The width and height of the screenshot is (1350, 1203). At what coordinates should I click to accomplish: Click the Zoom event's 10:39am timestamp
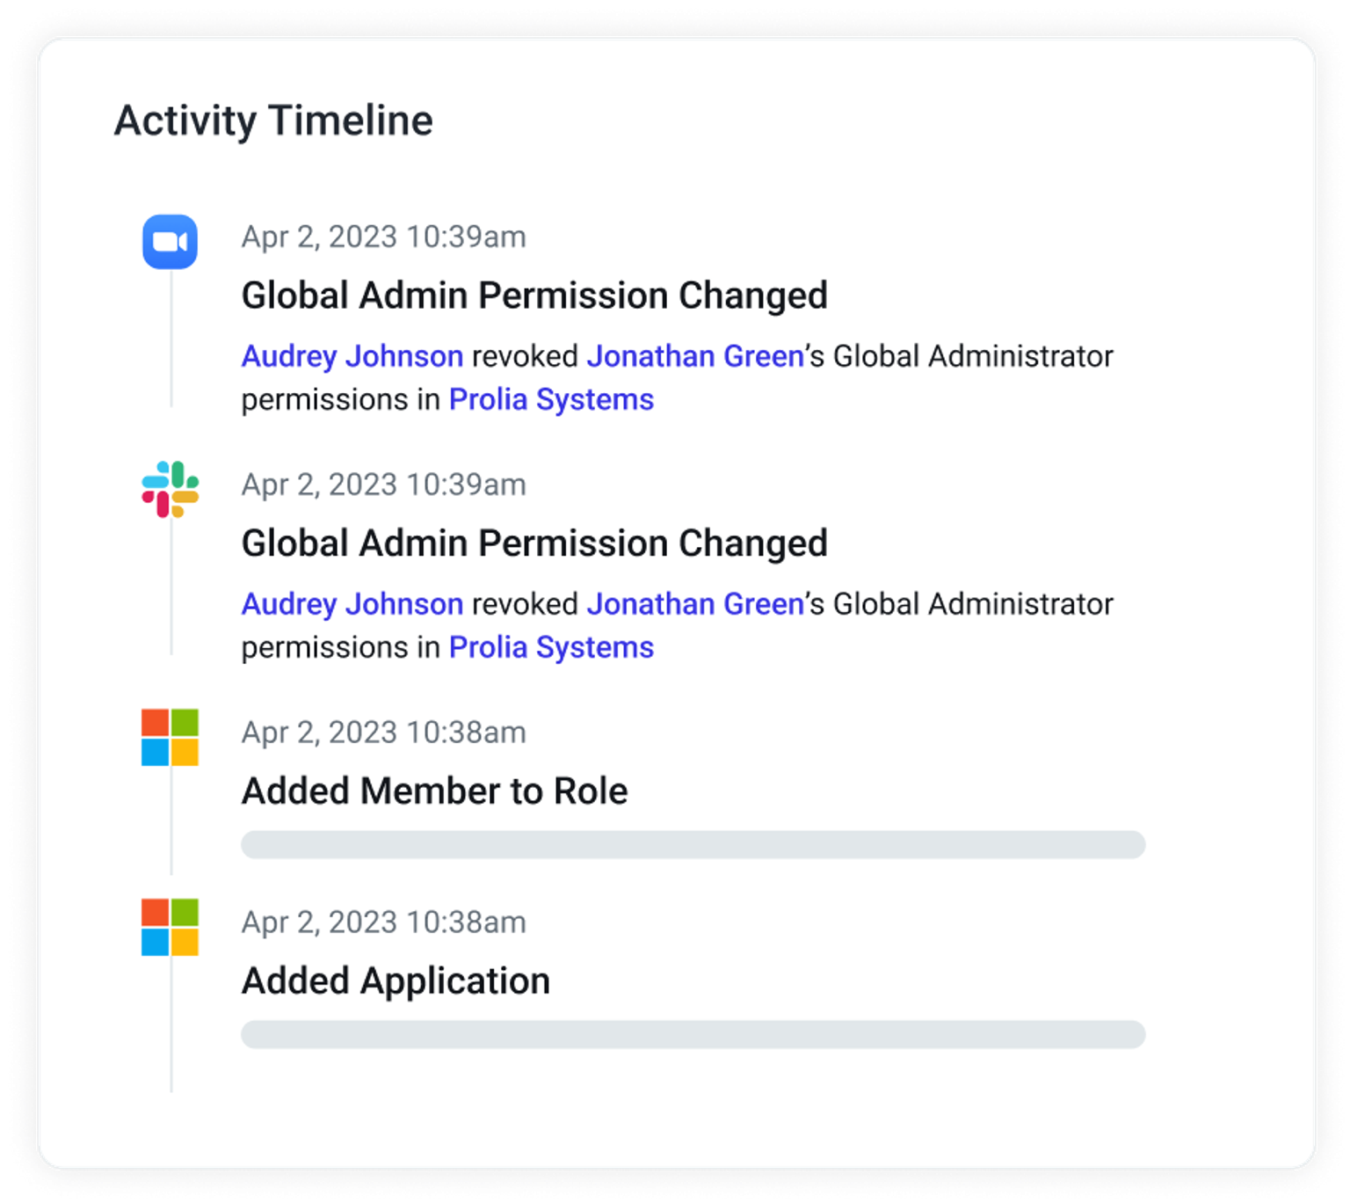point(383,237)
